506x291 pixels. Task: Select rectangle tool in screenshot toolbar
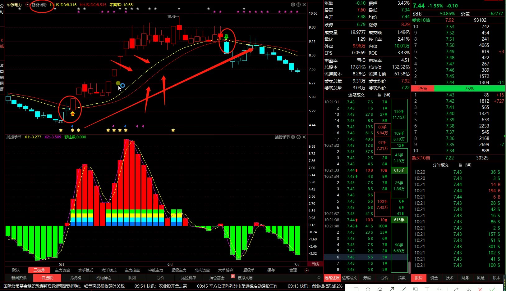(356, 289)
